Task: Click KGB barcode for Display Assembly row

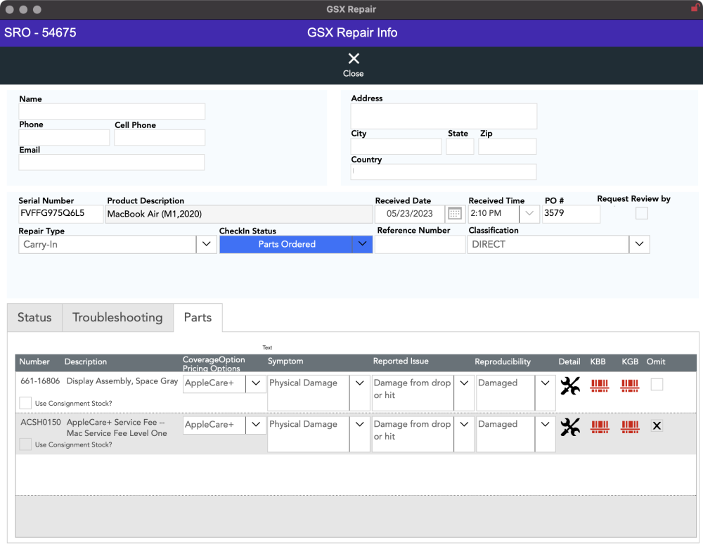Action: (630, 385)
